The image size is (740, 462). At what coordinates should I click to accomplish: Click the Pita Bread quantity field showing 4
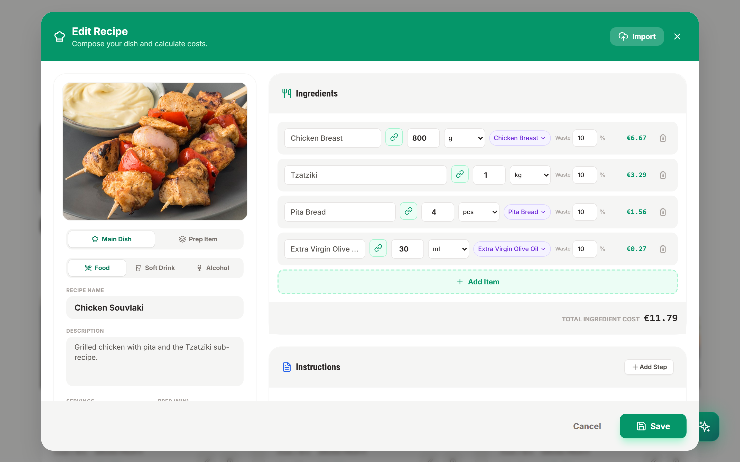pyautogui.click(x=438, y=212)
